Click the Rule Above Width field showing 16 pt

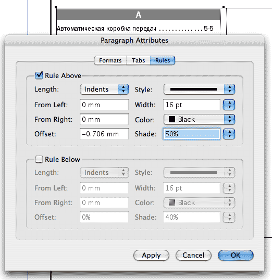192,105
